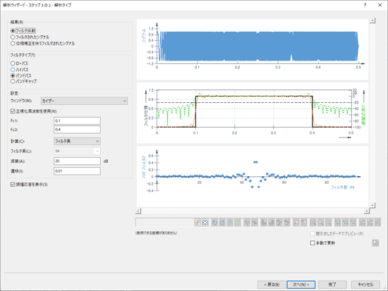Click the delete annotation icon
This screenshot has height=291, width=388.
point(303,223)
